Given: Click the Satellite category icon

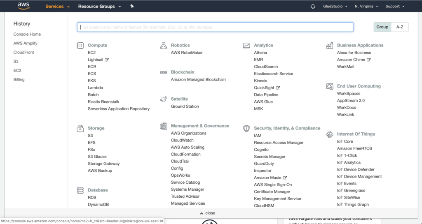Looking at the screenshot, I should [163, 99].
